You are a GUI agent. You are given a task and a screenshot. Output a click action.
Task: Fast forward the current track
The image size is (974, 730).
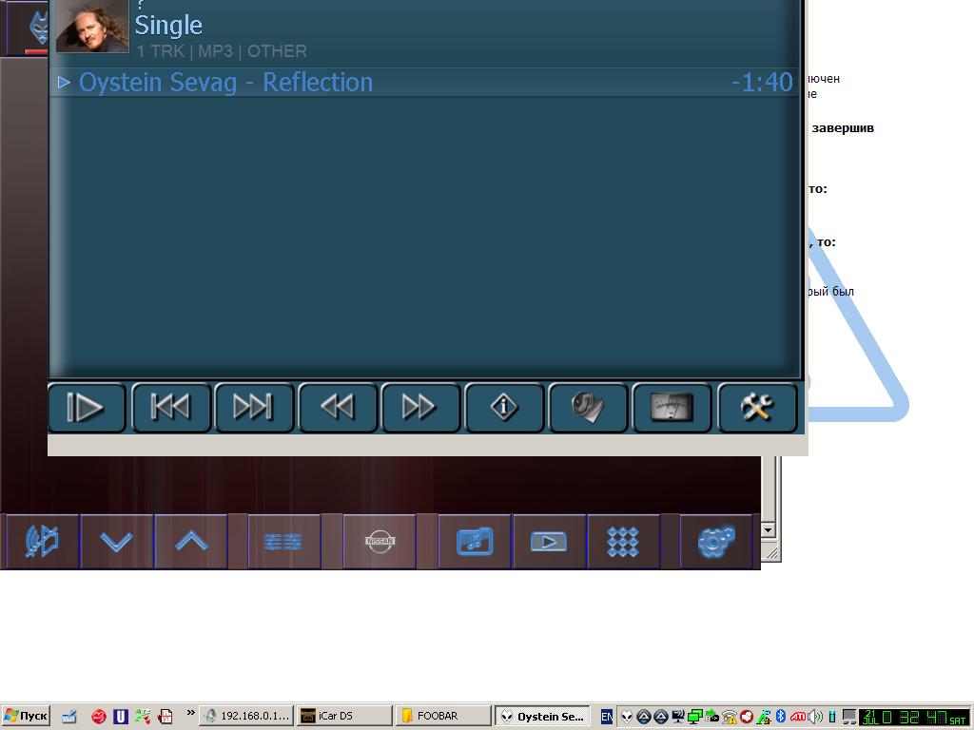pyautogui.click(x=420, y=408)
